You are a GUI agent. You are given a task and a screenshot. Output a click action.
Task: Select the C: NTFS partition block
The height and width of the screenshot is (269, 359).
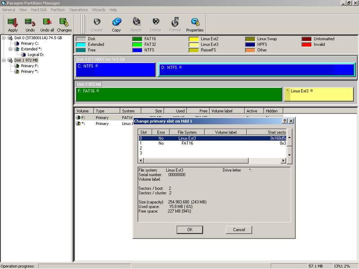116,70
